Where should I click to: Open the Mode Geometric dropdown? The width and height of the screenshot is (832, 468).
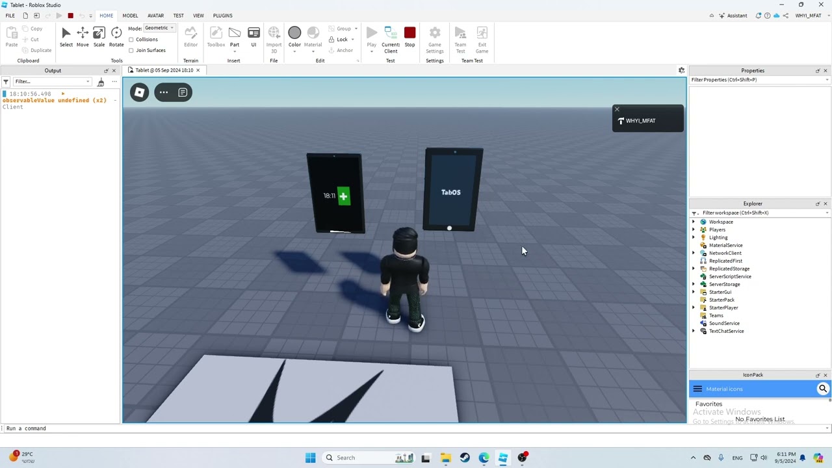coord(159,29)
